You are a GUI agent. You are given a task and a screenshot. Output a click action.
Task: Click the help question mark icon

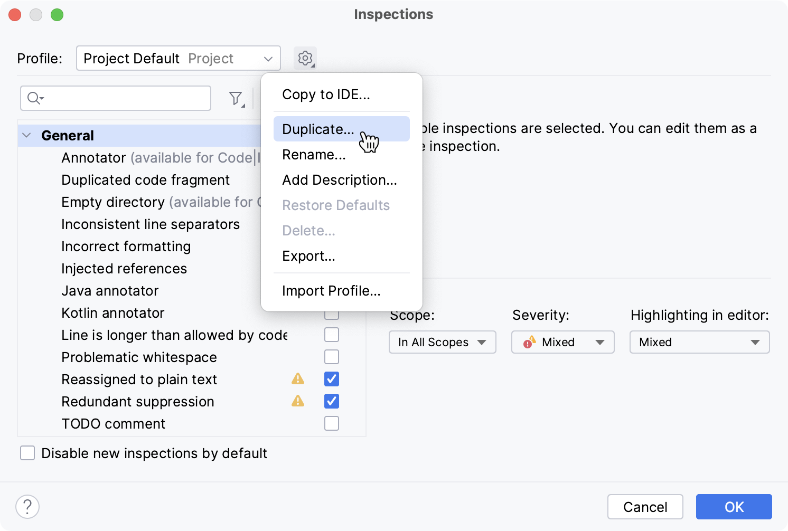(x=27, y=506)
